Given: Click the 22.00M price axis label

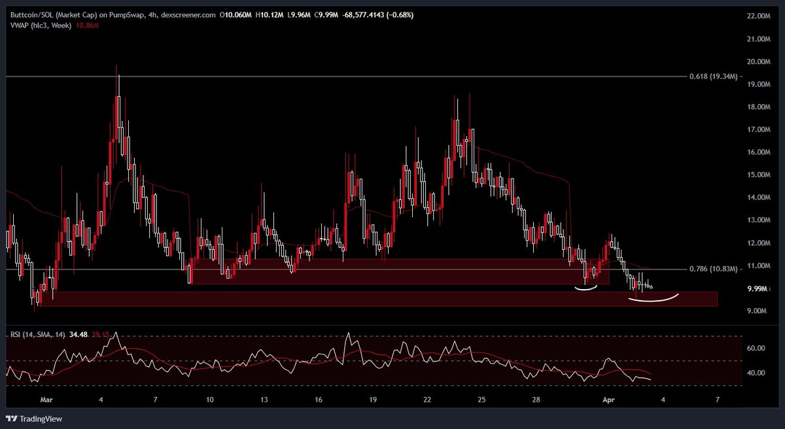Looking at the screenshot, I should 759,16.
